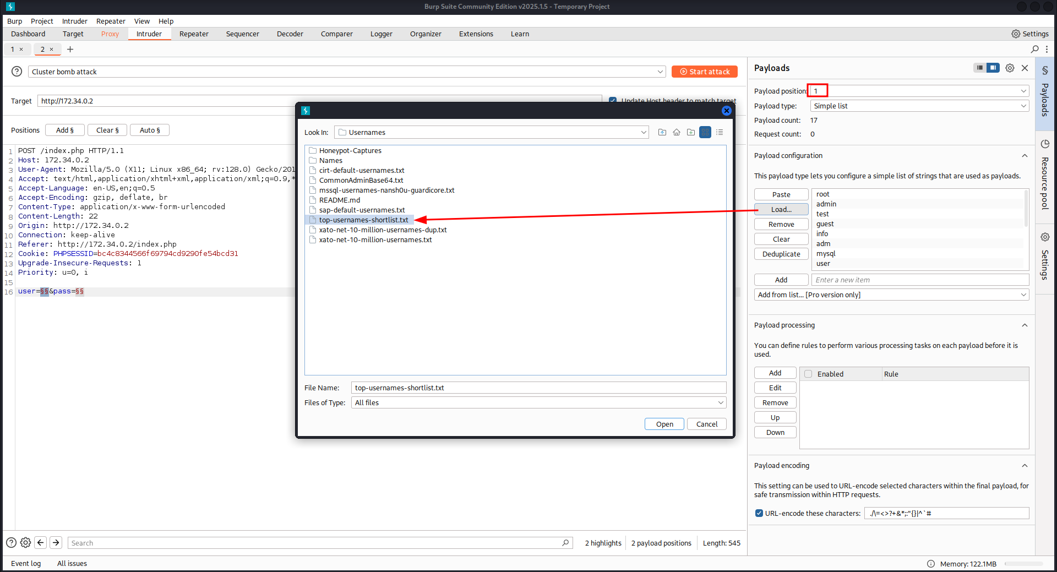This screenshot has width=1057, height=572.
Task: Switch to the Repeater tool tab
Action: 194,34
